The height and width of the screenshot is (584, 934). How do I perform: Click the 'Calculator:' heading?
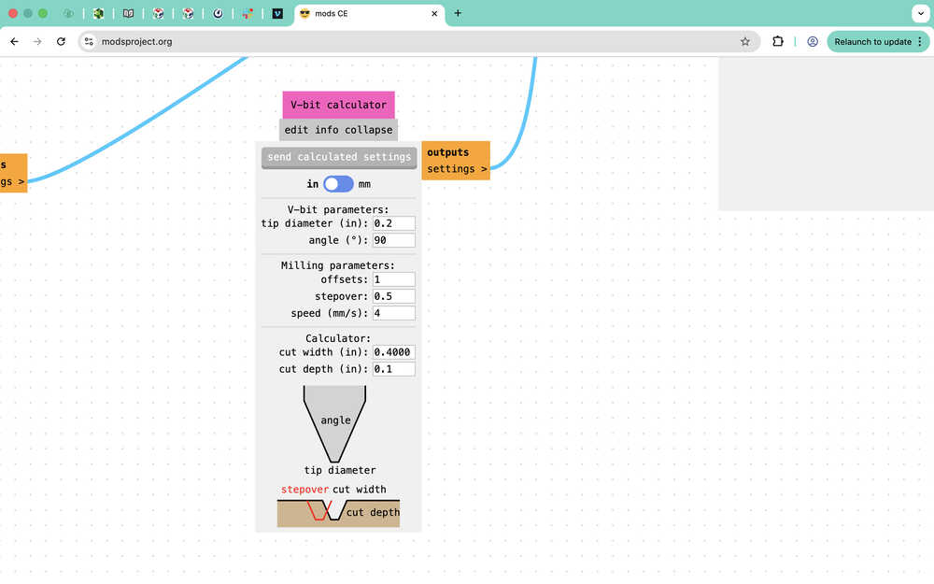[x=338, y=338]
